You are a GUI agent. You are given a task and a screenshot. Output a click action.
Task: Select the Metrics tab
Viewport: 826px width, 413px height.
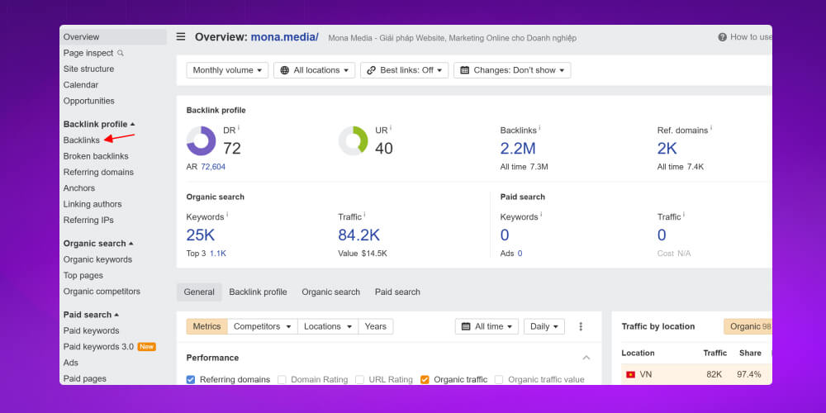[x=207, y=326]
